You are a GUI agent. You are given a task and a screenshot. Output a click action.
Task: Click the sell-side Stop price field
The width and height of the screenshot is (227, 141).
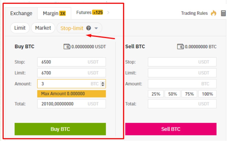tap(182, 62)
